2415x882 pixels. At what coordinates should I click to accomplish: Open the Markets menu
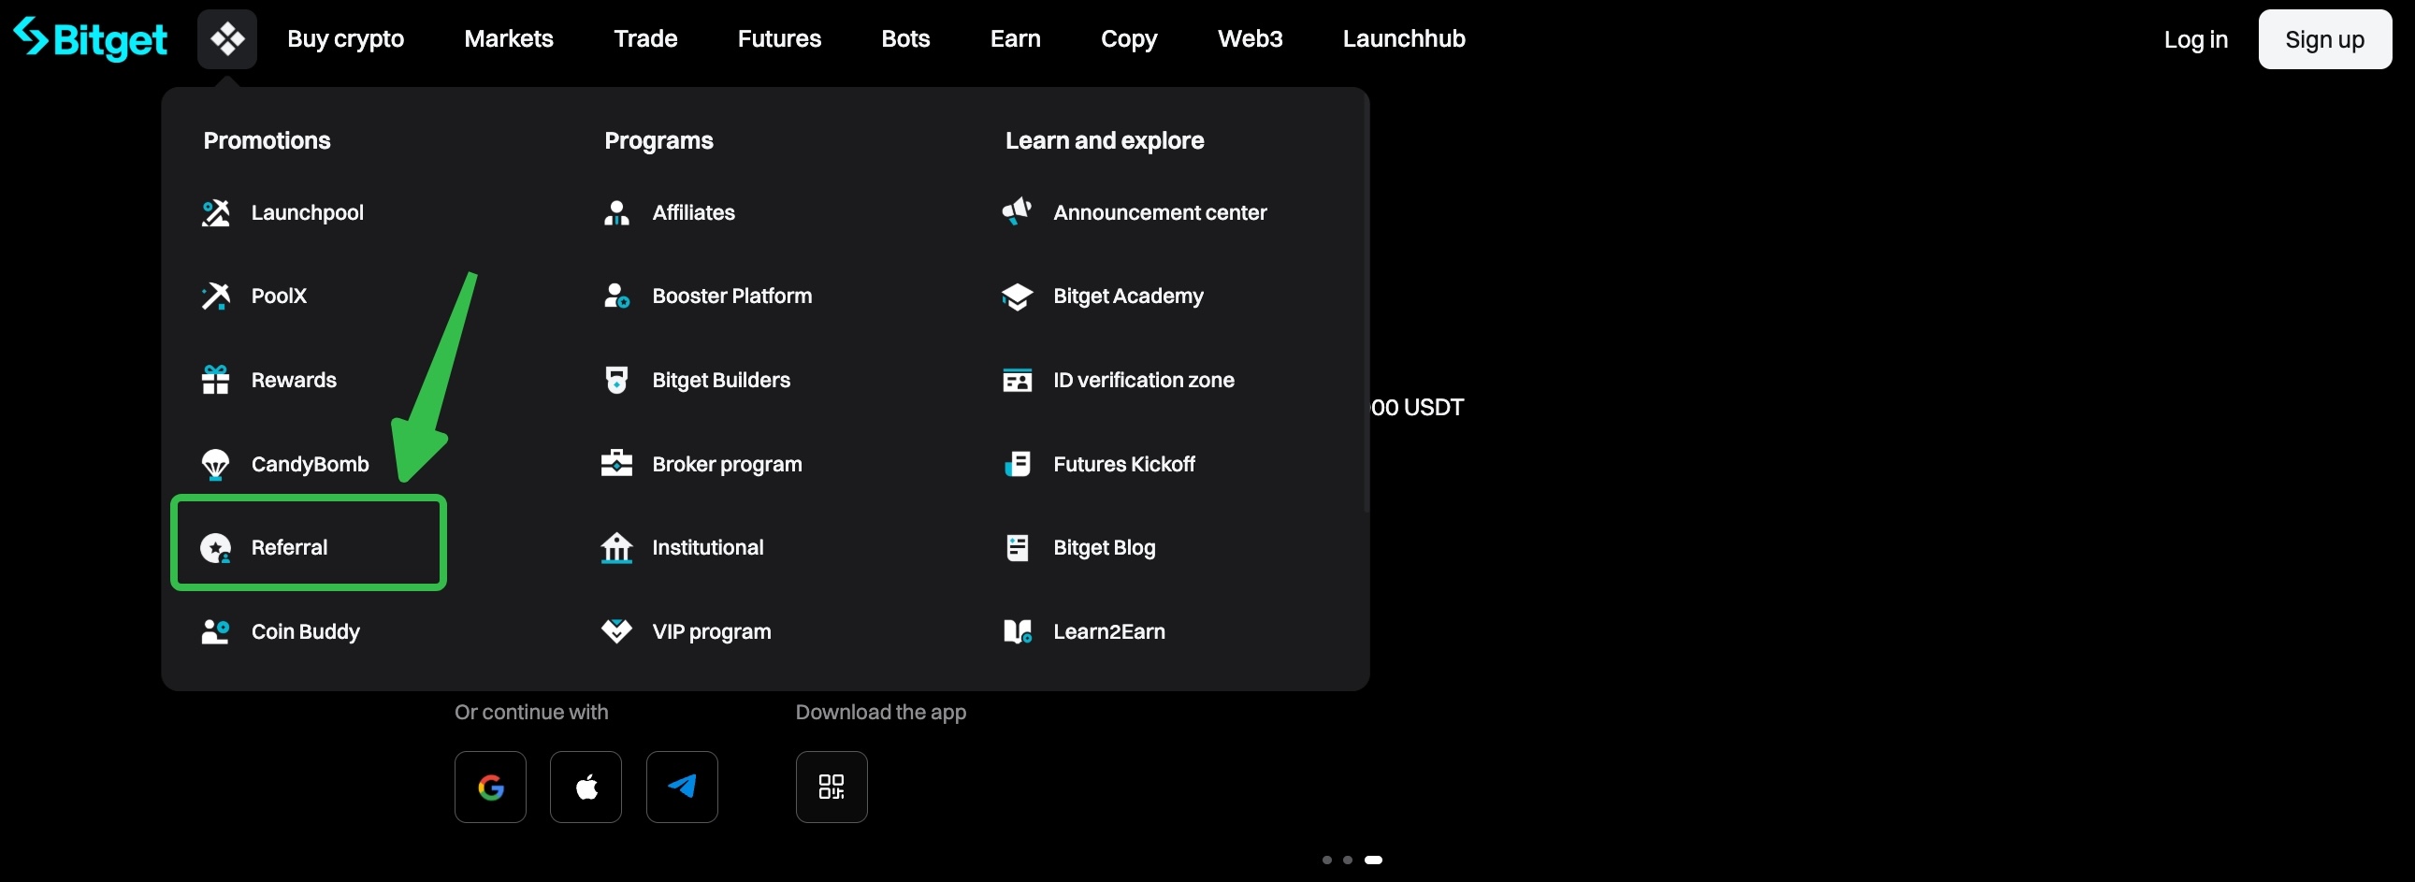(509, 38)
